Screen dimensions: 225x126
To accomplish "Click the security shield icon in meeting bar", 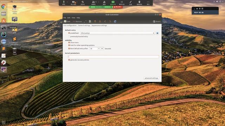I will pos(83,2).
